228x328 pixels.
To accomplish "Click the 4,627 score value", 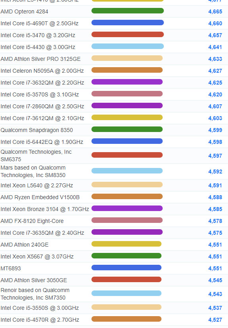I will [x=215, y=71].
